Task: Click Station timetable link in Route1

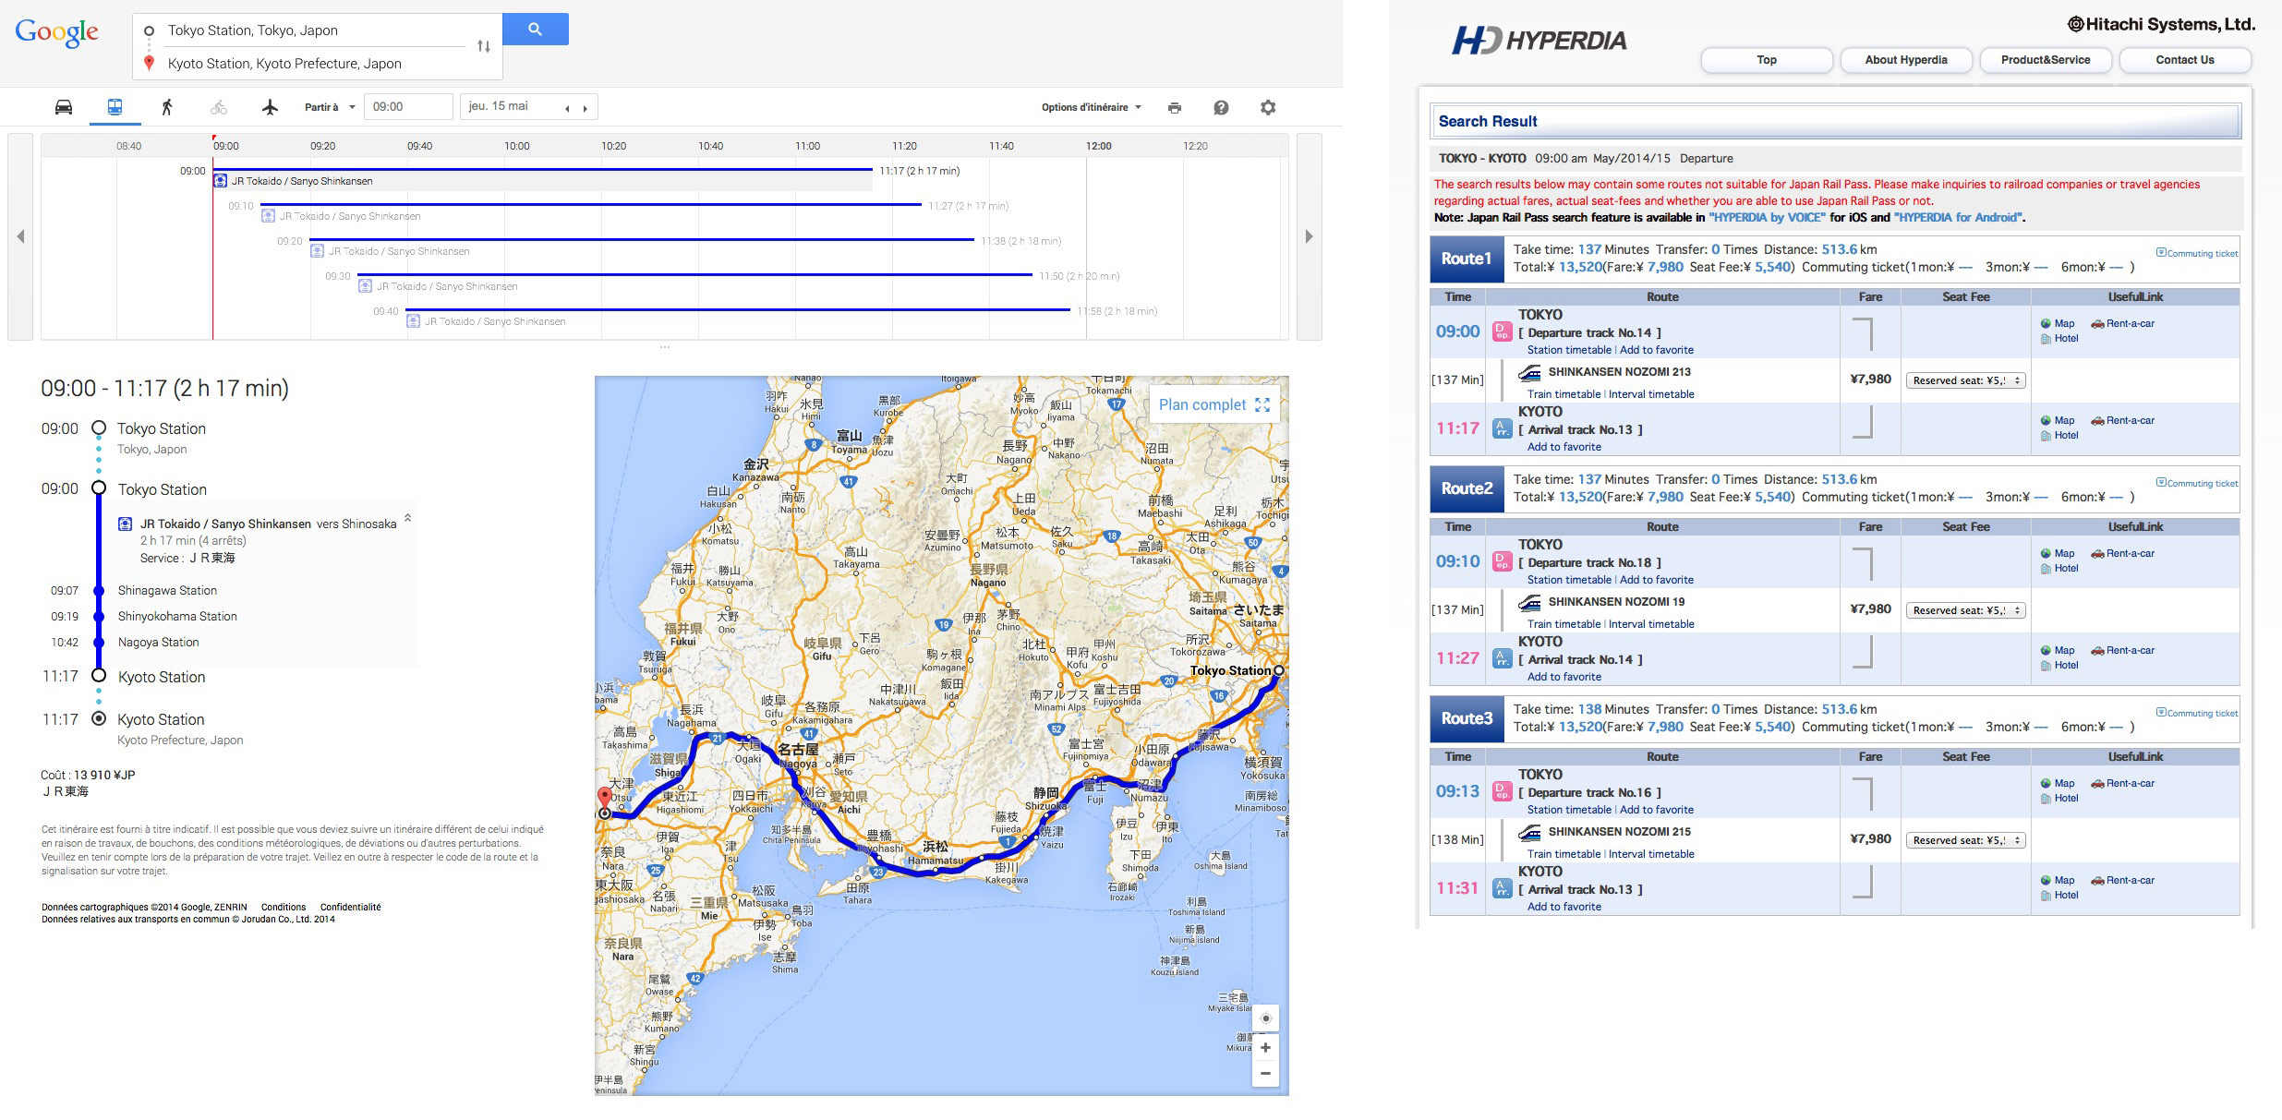Action: point(1569,350)
